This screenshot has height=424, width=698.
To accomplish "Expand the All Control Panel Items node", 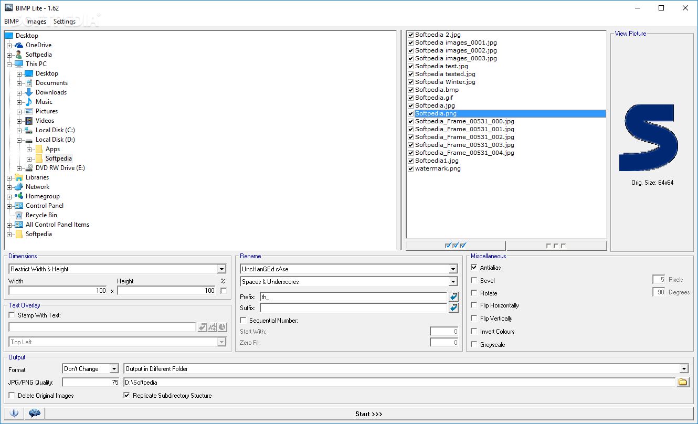I will [x=9, y=225].
